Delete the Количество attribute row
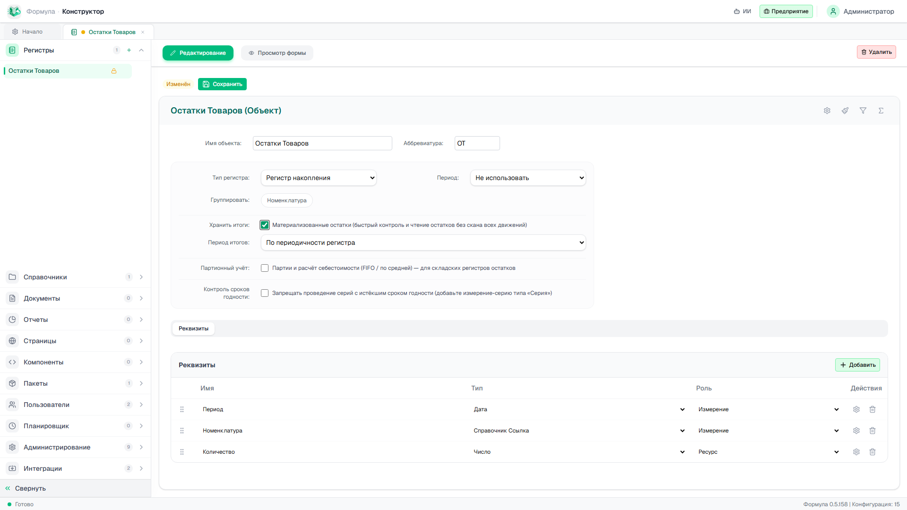This screenshot has width=907, height=510. (x=872, y=452)
